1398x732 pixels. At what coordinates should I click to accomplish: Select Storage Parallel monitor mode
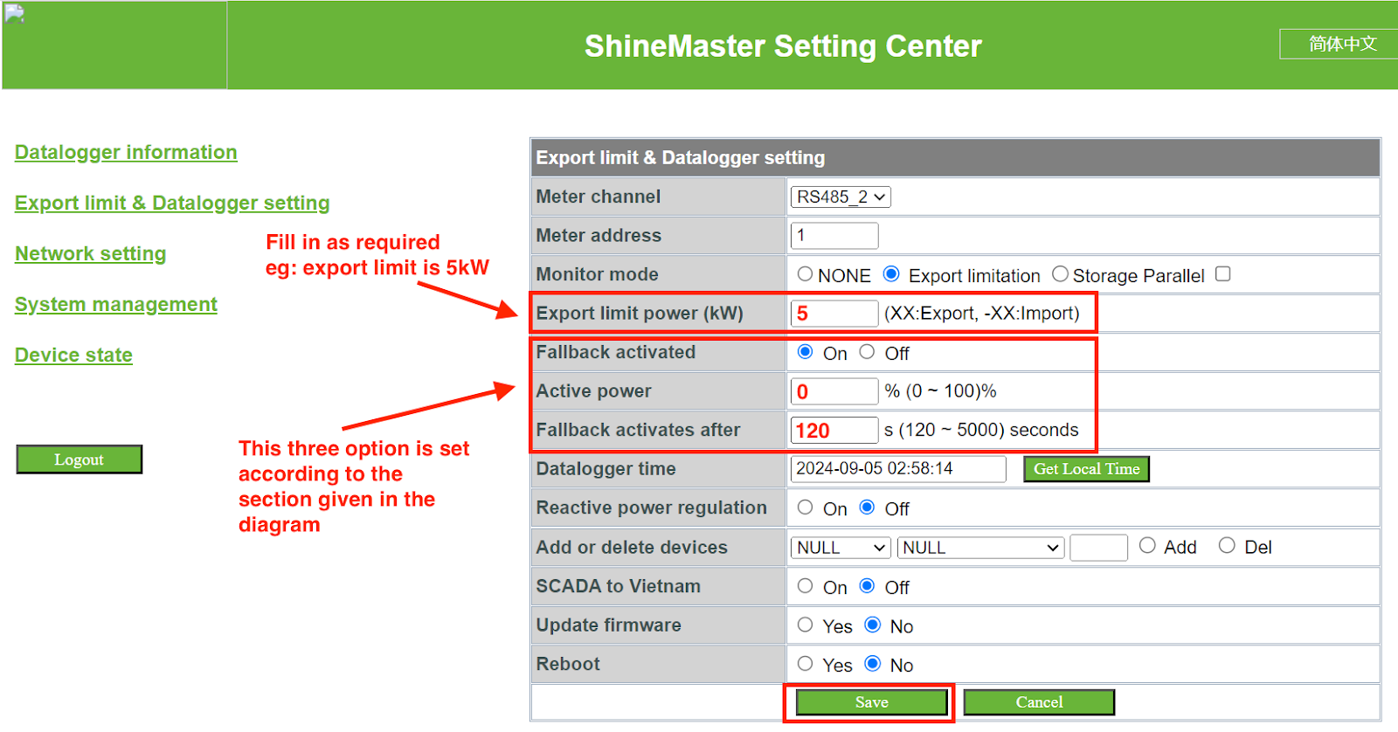[1060, 274]
